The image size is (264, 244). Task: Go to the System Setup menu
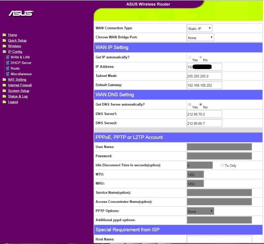coord(19,91)
